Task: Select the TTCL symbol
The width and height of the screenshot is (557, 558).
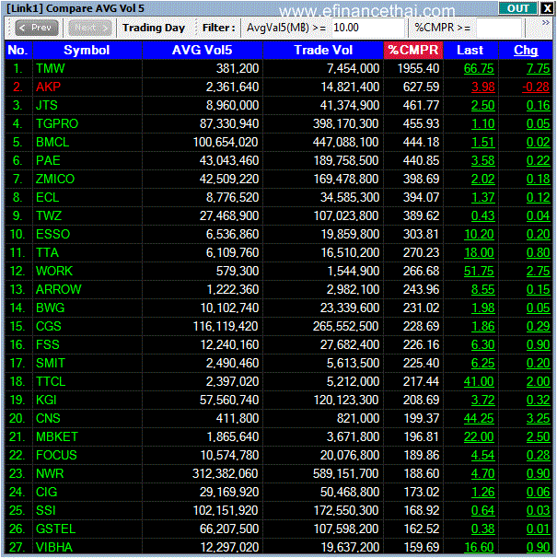Action: [51, 382]
